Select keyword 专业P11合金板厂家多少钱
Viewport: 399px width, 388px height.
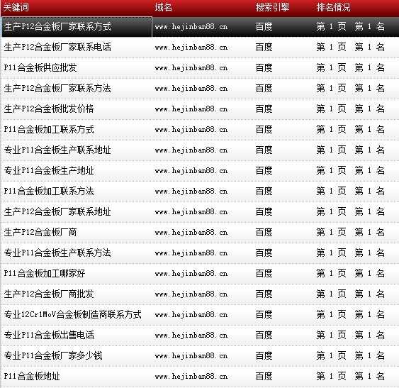tap(53, 355)
